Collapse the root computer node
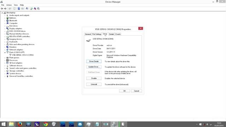 (2, 13)
